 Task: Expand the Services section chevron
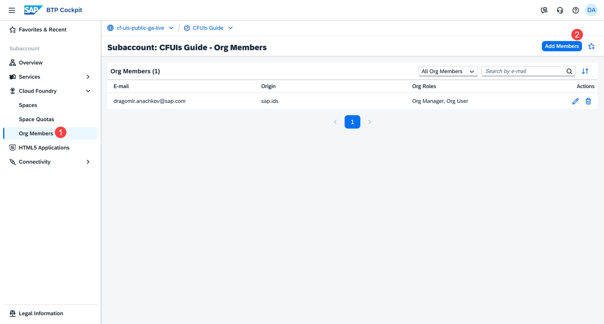tap(88, 77)
